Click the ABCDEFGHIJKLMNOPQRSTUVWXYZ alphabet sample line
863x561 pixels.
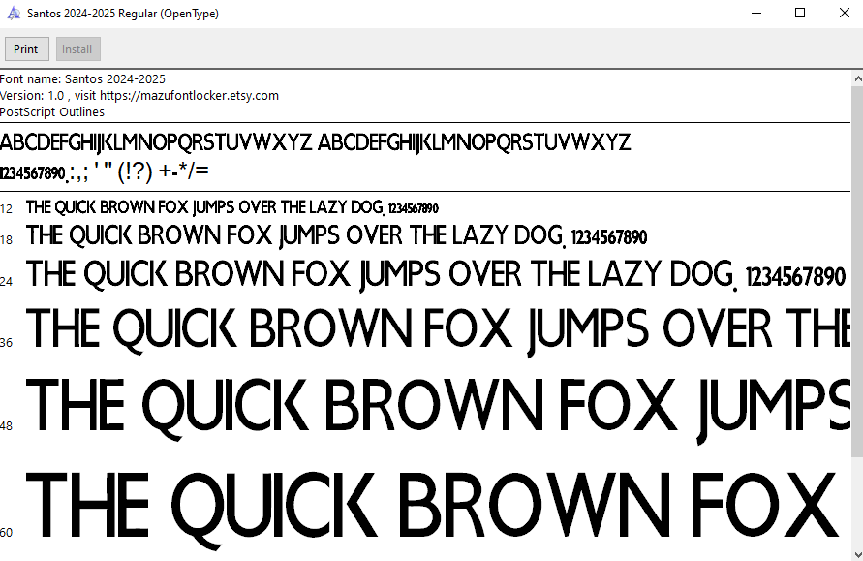click(315, 143)
